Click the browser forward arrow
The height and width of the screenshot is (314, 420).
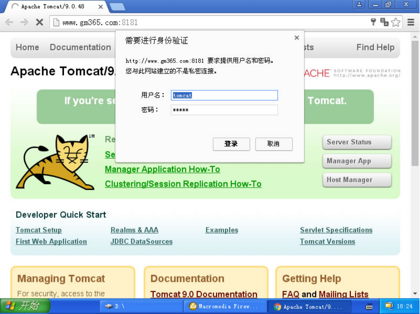[x=24, y=22]
